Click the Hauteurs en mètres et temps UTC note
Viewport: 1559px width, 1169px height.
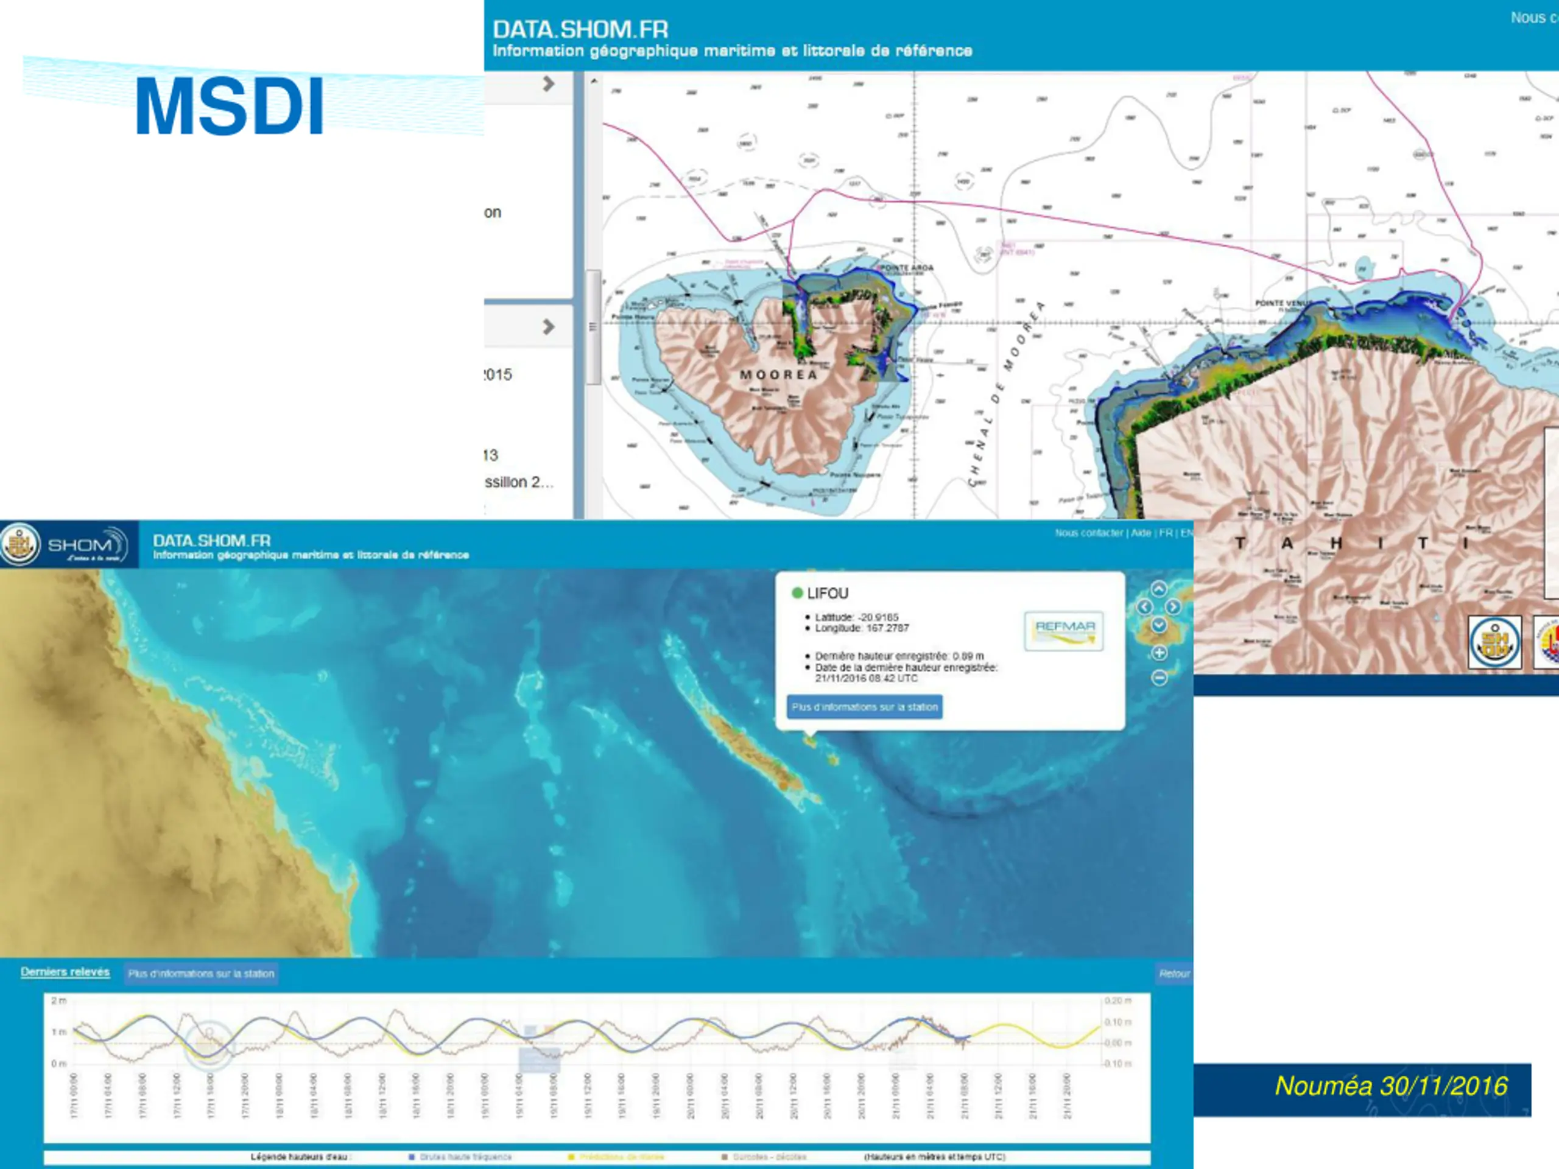(x=935, y=1157)
